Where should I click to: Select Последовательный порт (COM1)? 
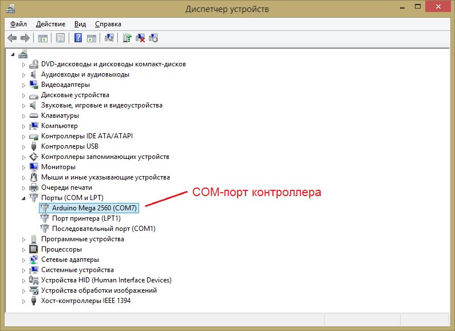tap(104, 229)
